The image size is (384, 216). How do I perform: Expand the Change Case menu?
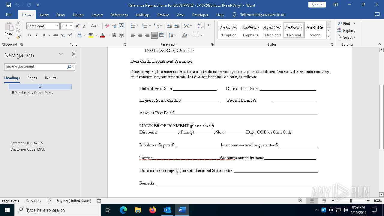click(x=95, y=26)
